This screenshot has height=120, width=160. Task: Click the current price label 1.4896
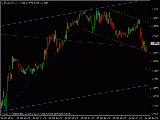155,43
